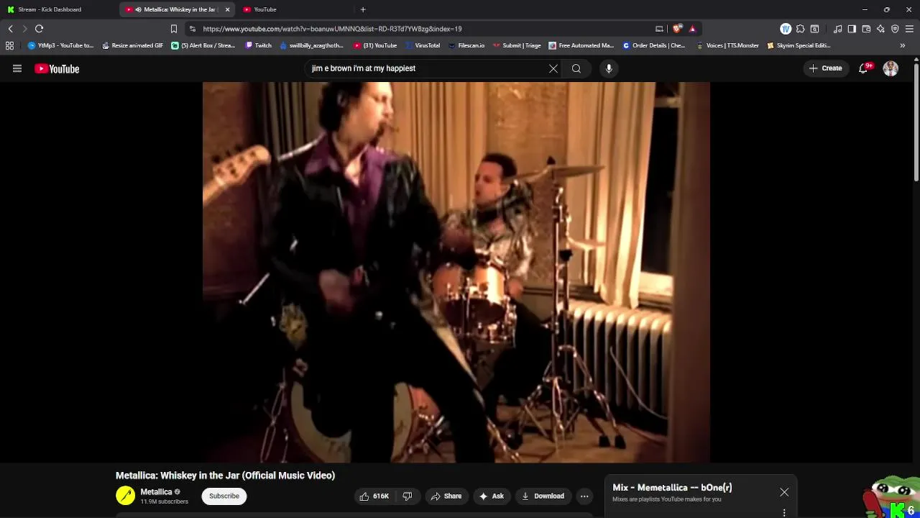Screen dimensions: 920x518
Task: Like the video with thumbs up
Action: (x=374, y=496)
